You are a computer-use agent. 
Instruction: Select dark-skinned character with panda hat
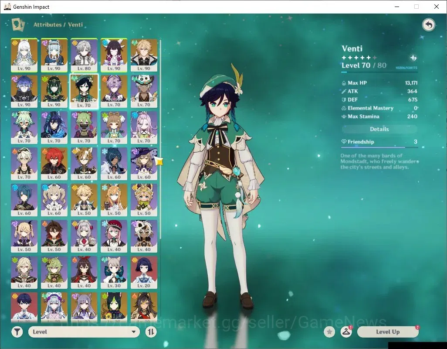point(144,91)
